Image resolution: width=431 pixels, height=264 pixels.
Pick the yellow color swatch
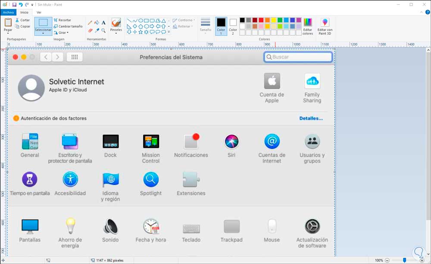[274, 20]
